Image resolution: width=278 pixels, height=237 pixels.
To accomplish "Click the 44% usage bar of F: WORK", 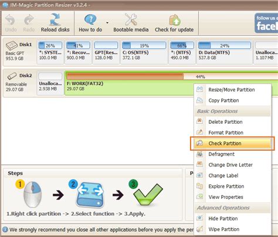I will 172,76.
